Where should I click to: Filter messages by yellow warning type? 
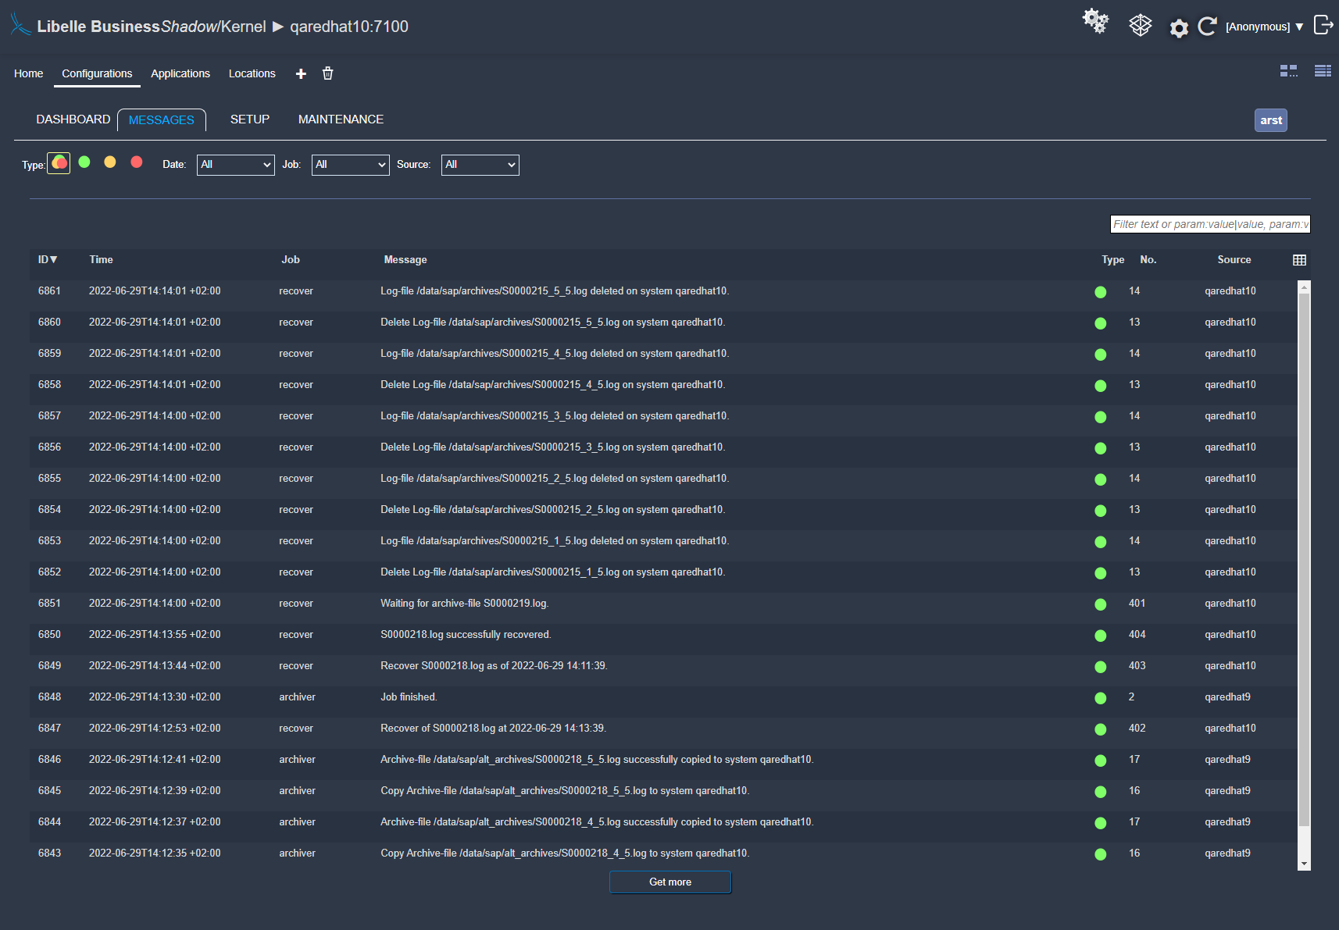tap(110, 162)
